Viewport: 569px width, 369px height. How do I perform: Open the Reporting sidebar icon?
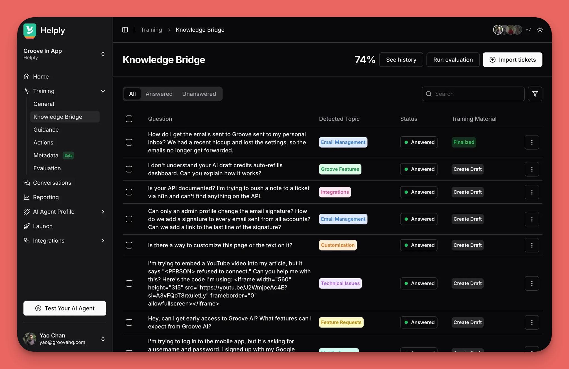click(27, 197)
